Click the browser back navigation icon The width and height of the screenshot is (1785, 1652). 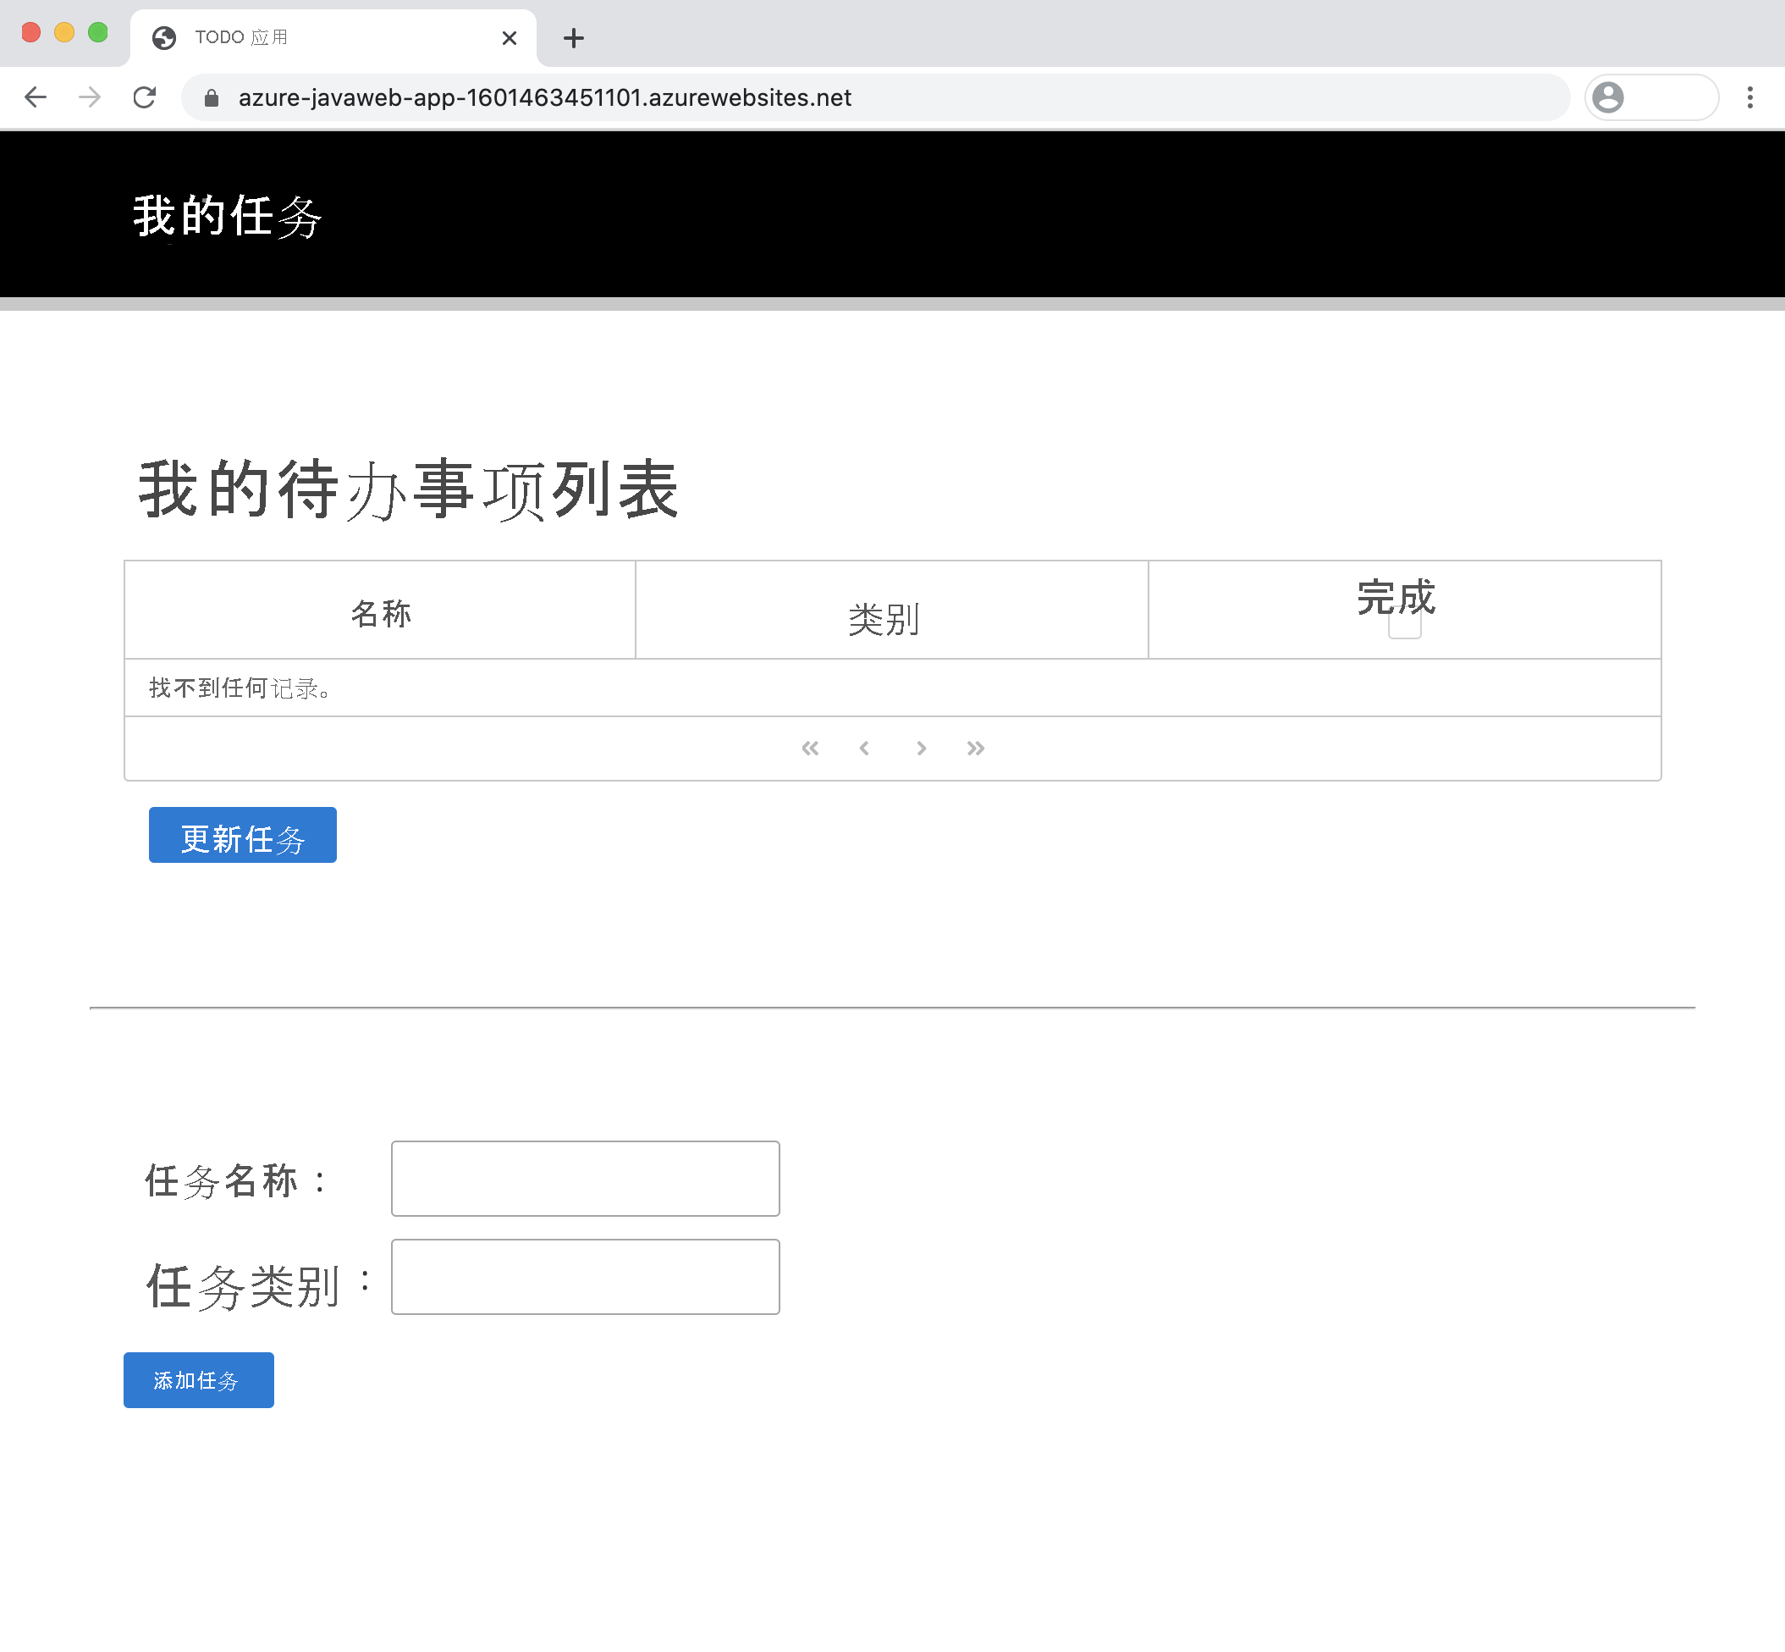(37, 97)
